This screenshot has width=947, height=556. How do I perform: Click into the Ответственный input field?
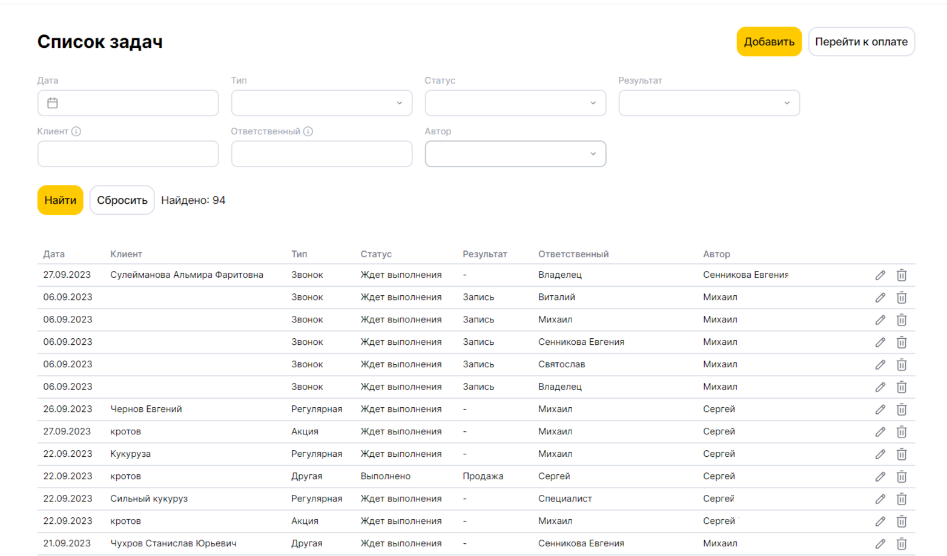point(322,154)
